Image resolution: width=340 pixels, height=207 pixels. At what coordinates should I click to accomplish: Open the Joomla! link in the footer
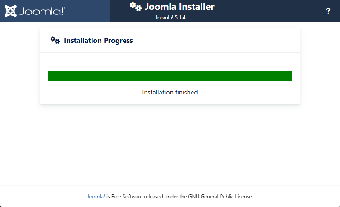point(96,197)
